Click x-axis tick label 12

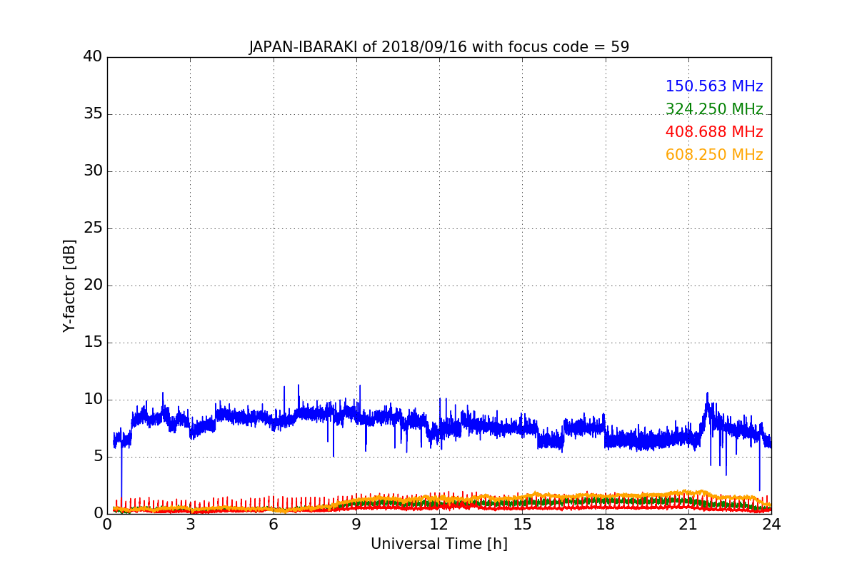439,525
